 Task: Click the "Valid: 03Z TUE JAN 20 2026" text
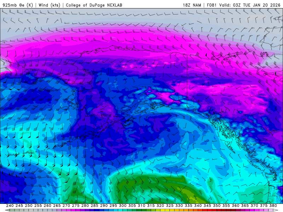point(250,5)
